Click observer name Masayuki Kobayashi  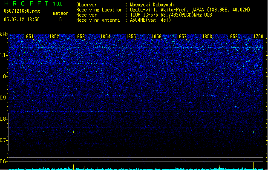(153, 5)
